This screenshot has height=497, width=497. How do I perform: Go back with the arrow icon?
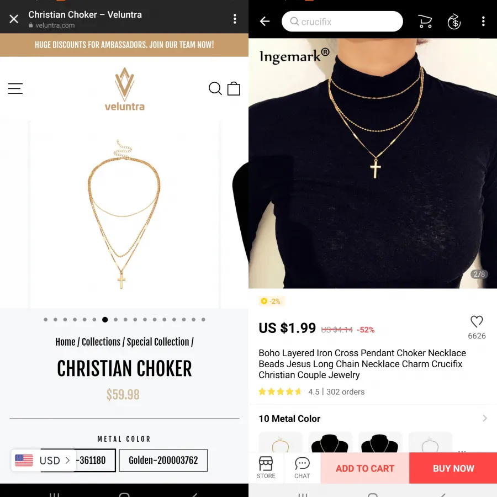265,22
